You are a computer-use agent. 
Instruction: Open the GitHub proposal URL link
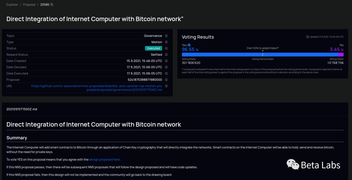[97, 88]
